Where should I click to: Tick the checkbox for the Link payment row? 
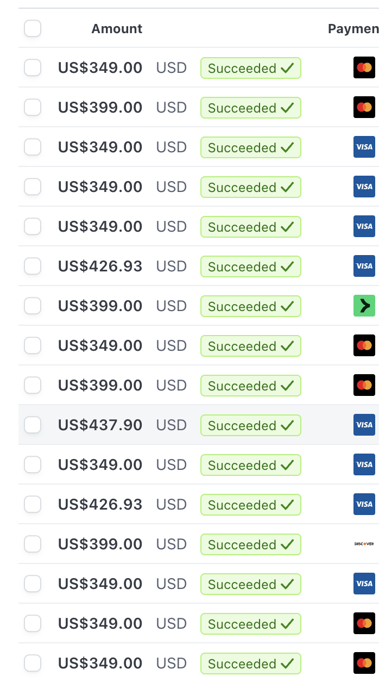tap(33, 306)
